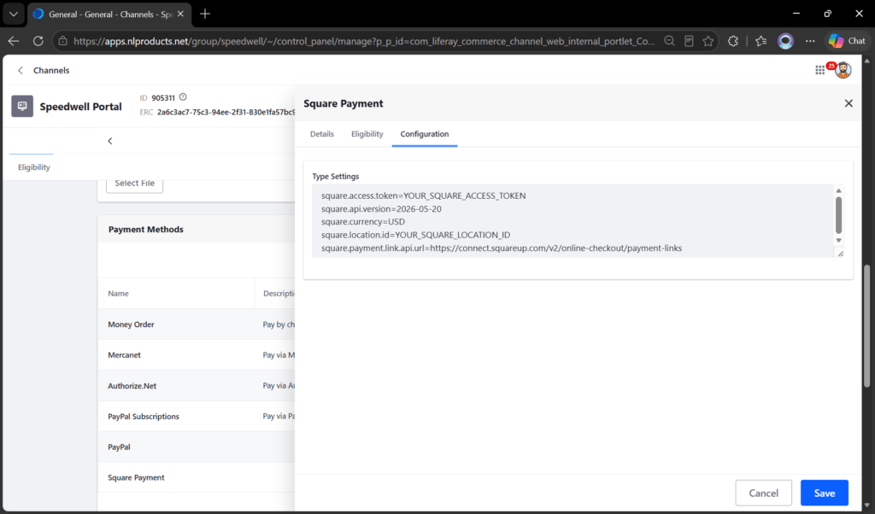Open the site information lock icon
Screen dimensions: 875x514
coord(63,41)
